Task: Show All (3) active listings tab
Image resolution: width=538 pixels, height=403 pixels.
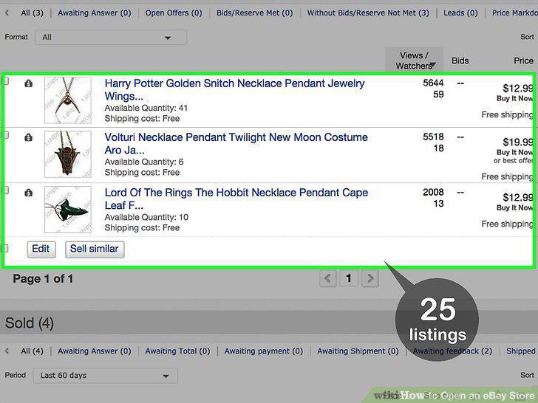Action: click(32, 13)
